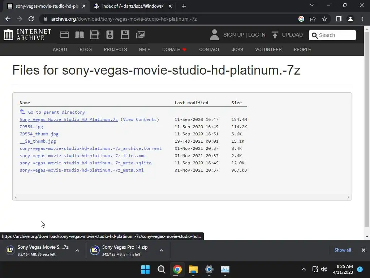Bookmark this tab with star icon
Screen dimensions: 370x278
pos(324,19)
